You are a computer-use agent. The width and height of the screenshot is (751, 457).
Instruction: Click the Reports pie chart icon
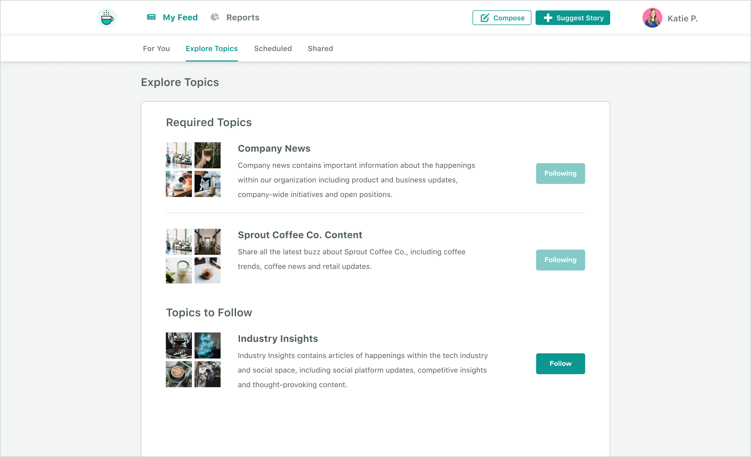pyautogui.click(x=215, y=17)
